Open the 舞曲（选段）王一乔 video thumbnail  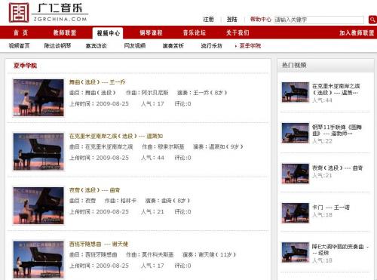(38, 97)
